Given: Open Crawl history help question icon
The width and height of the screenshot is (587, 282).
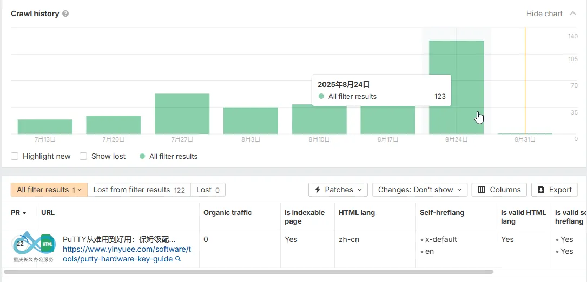Looking at the screenshot, I should pos(65,14).
